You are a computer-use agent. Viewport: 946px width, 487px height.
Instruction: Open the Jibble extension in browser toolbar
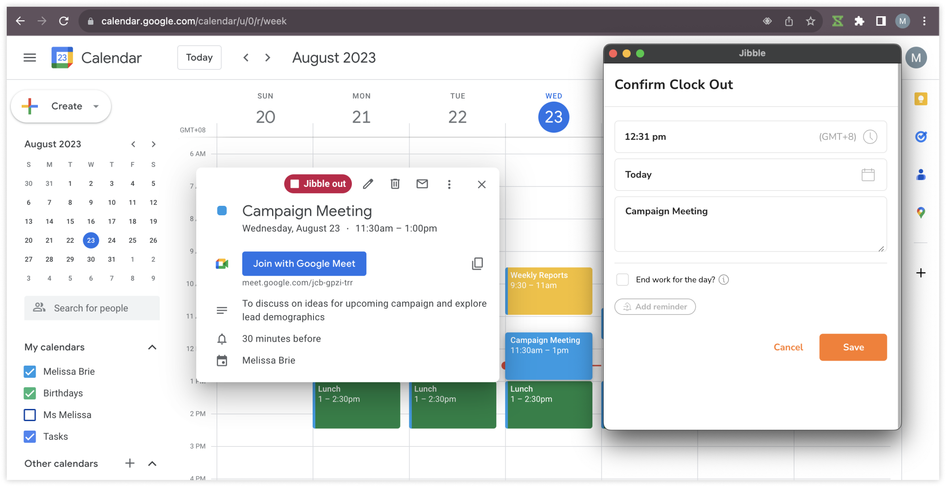(837, 21)
